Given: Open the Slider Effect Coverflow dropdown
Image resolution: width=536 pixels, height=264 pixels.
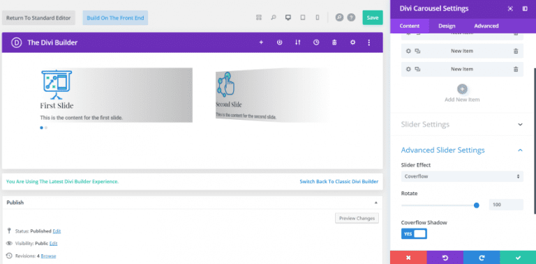Looking at the screenshot, I should coord(462,176).
